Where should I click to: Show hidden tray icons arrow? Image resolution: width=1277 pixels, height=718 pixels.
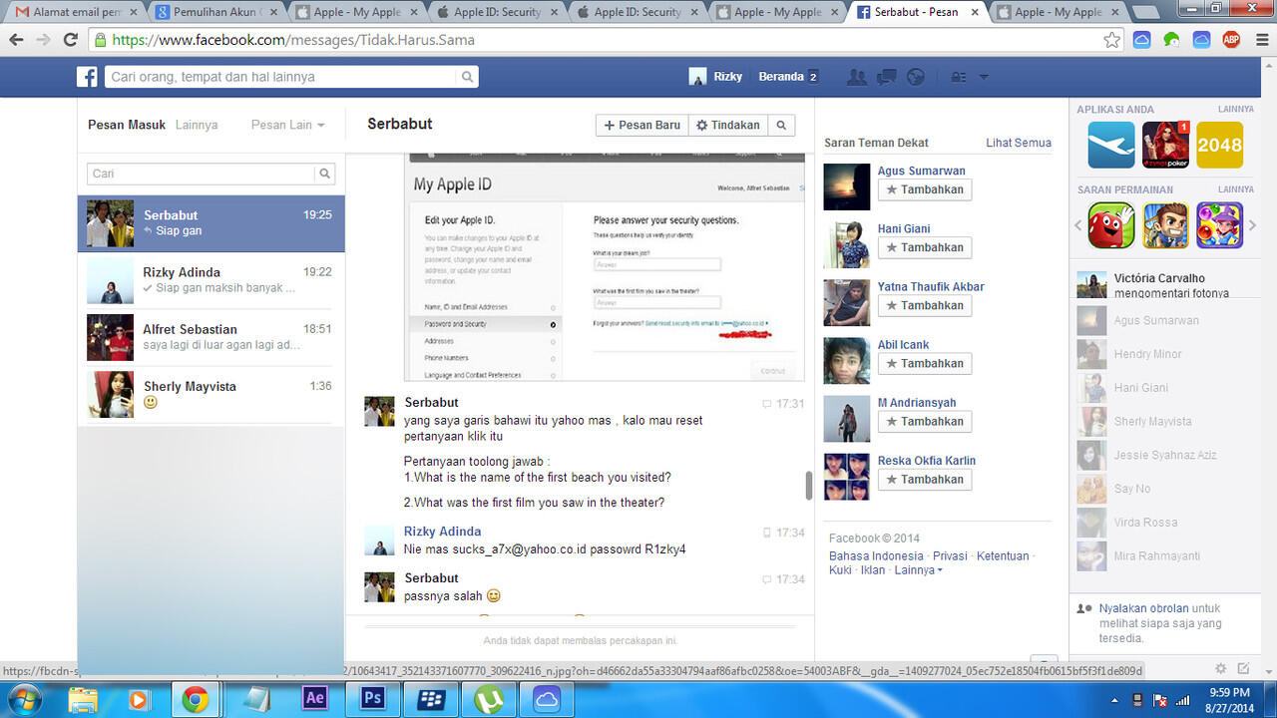(x=1114, y=699)
